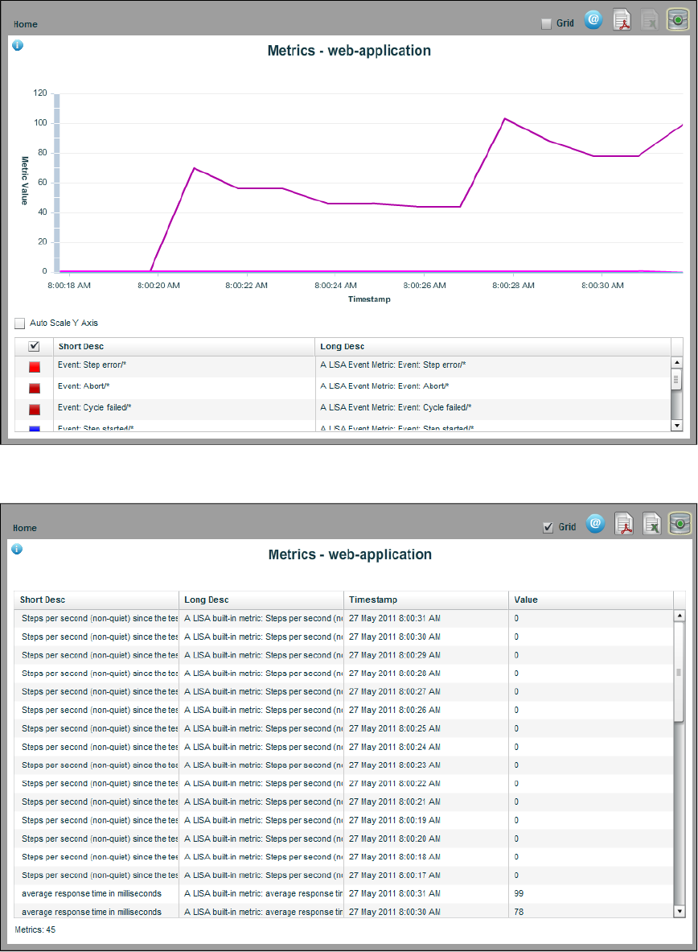Export lower grid panel to PDF
This screenshot has height=952, width=698.
click(624, 523)
